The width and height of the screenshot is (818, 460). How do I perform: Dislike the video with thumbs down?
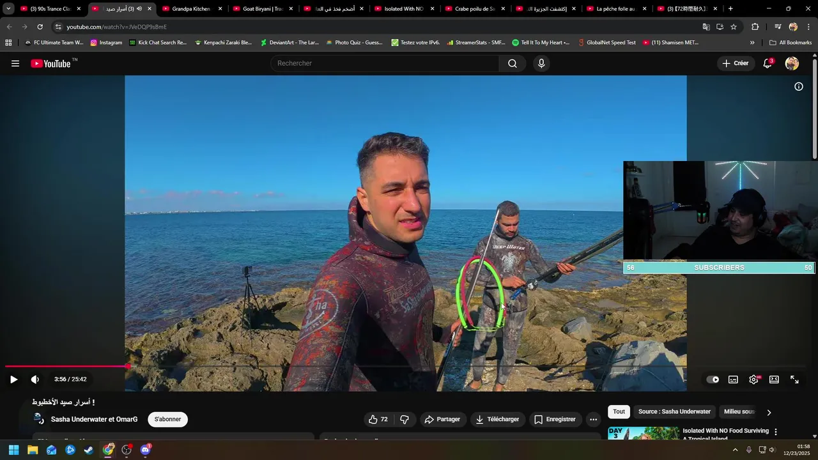405,419
